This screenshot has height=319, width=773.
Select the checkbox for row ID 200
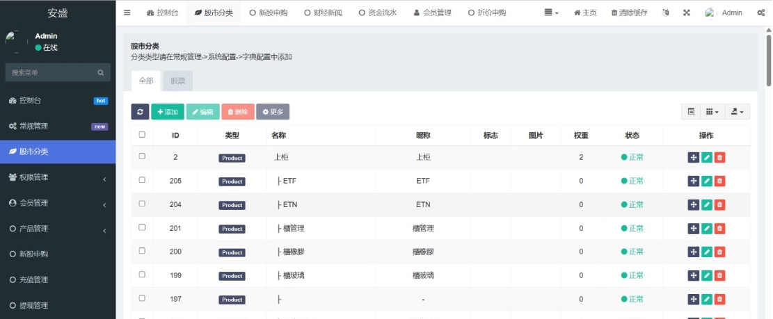(142, 251)
